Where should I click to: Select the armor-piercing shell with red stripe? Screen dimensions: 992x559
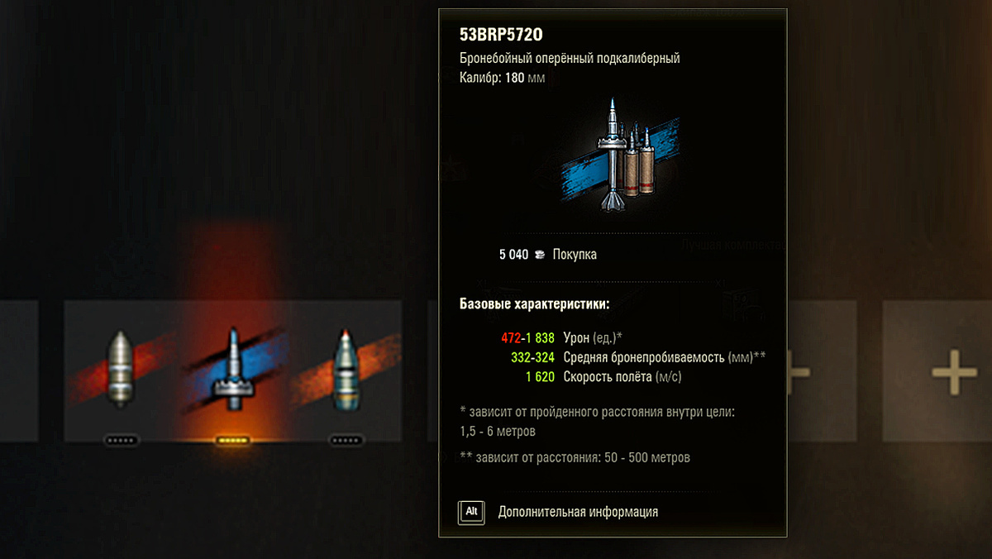point(121,369)
